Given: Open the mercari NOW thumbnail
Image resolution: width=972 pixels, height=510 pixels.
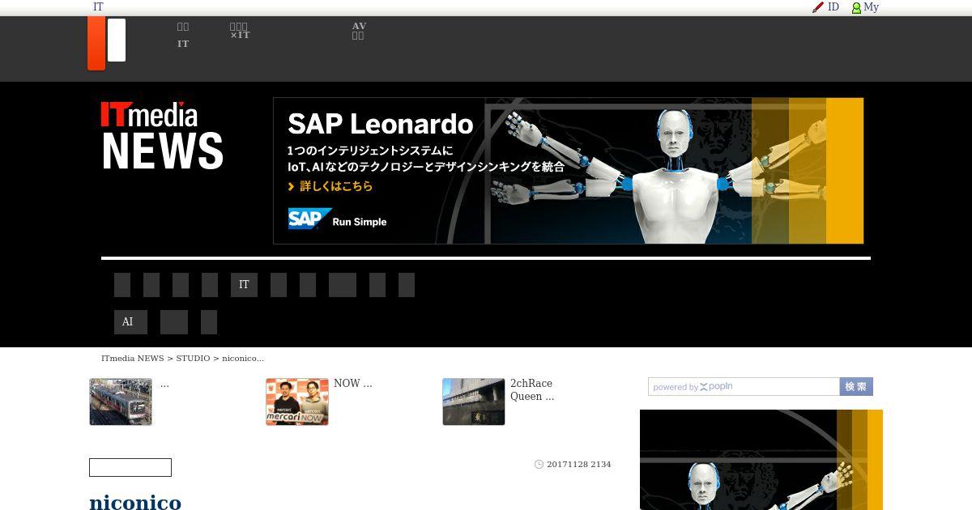Looking at the screenshot, I should 297,402.
